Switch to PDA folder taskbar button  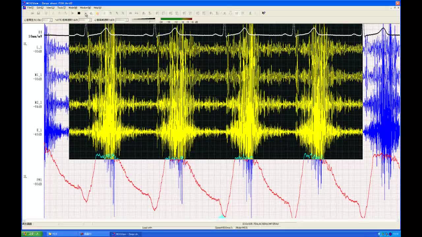[x=59, y=234]
